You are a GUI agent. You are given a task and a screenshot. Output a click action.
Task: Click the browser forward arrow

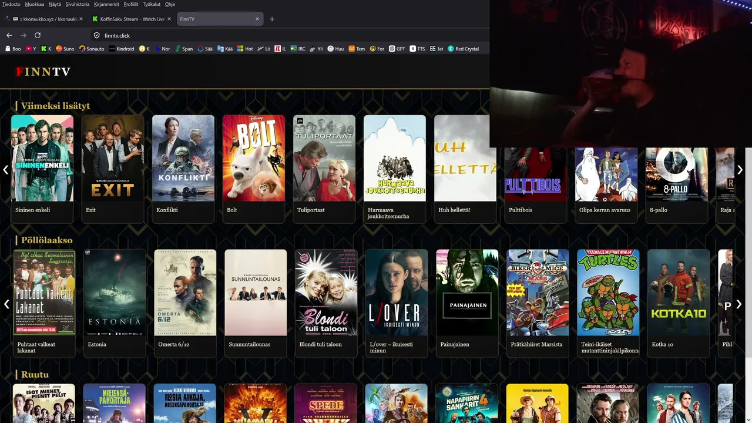[x=23, y=35]
